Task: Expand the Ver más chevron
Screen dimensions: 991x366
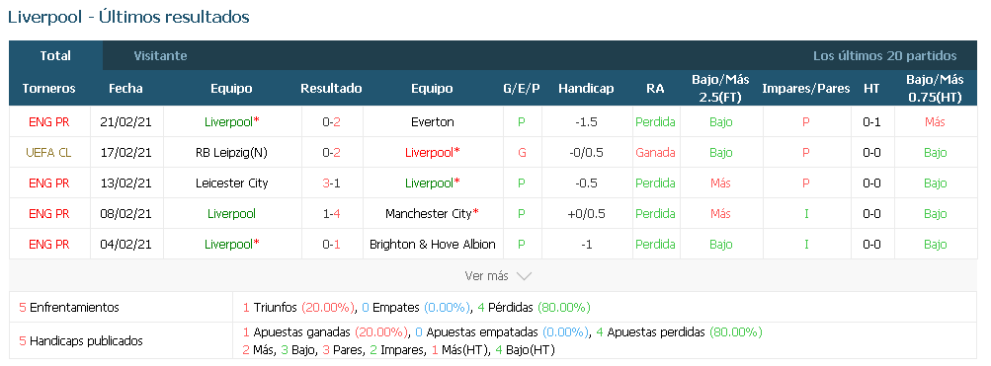Action: pyautogui.click(x=524, y=276)
